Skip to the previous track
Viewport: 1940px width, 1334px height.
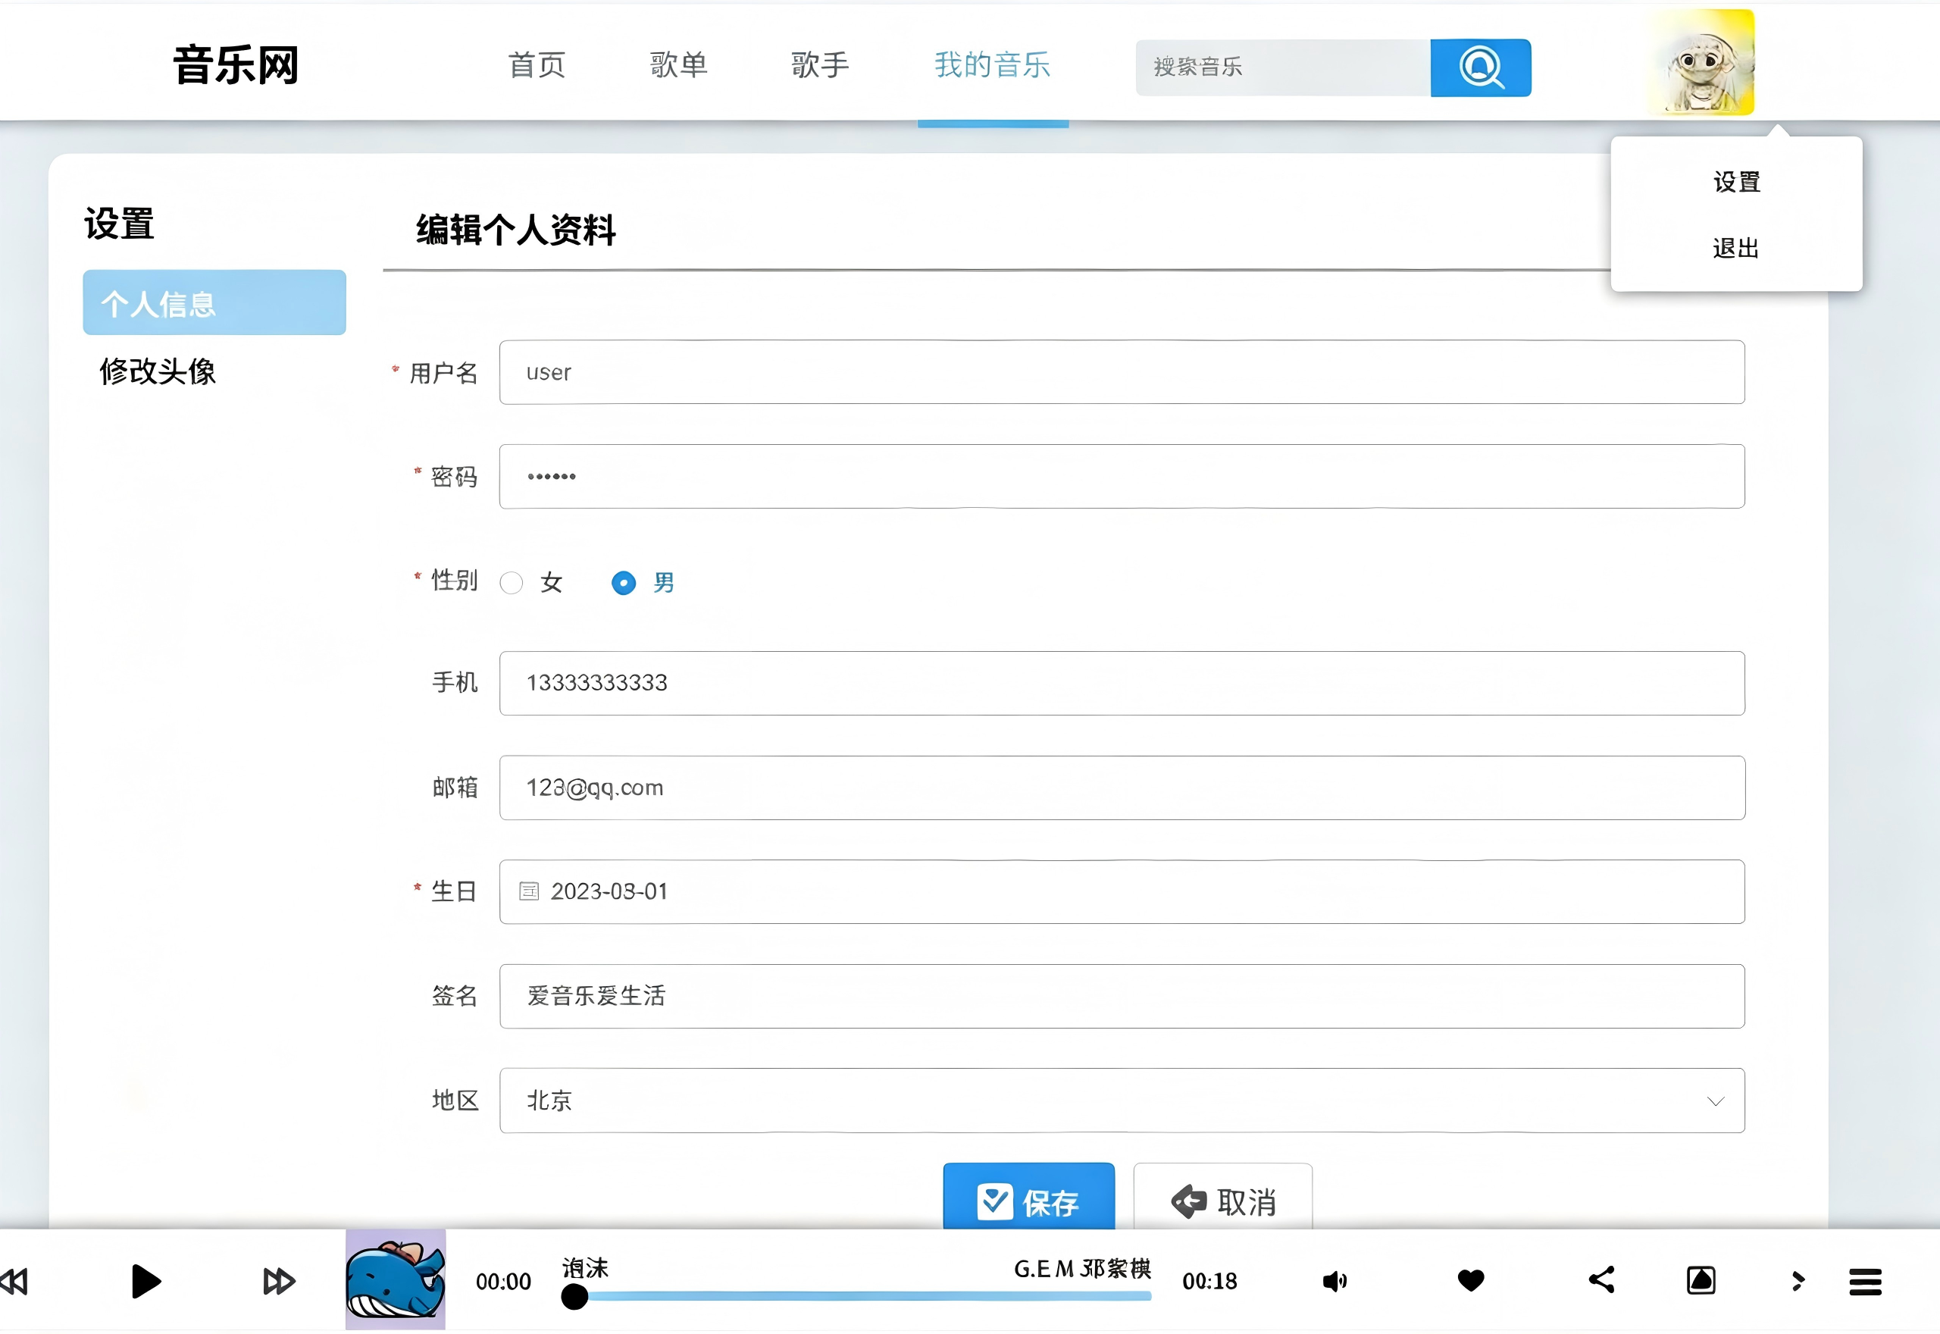(14, 1282)
